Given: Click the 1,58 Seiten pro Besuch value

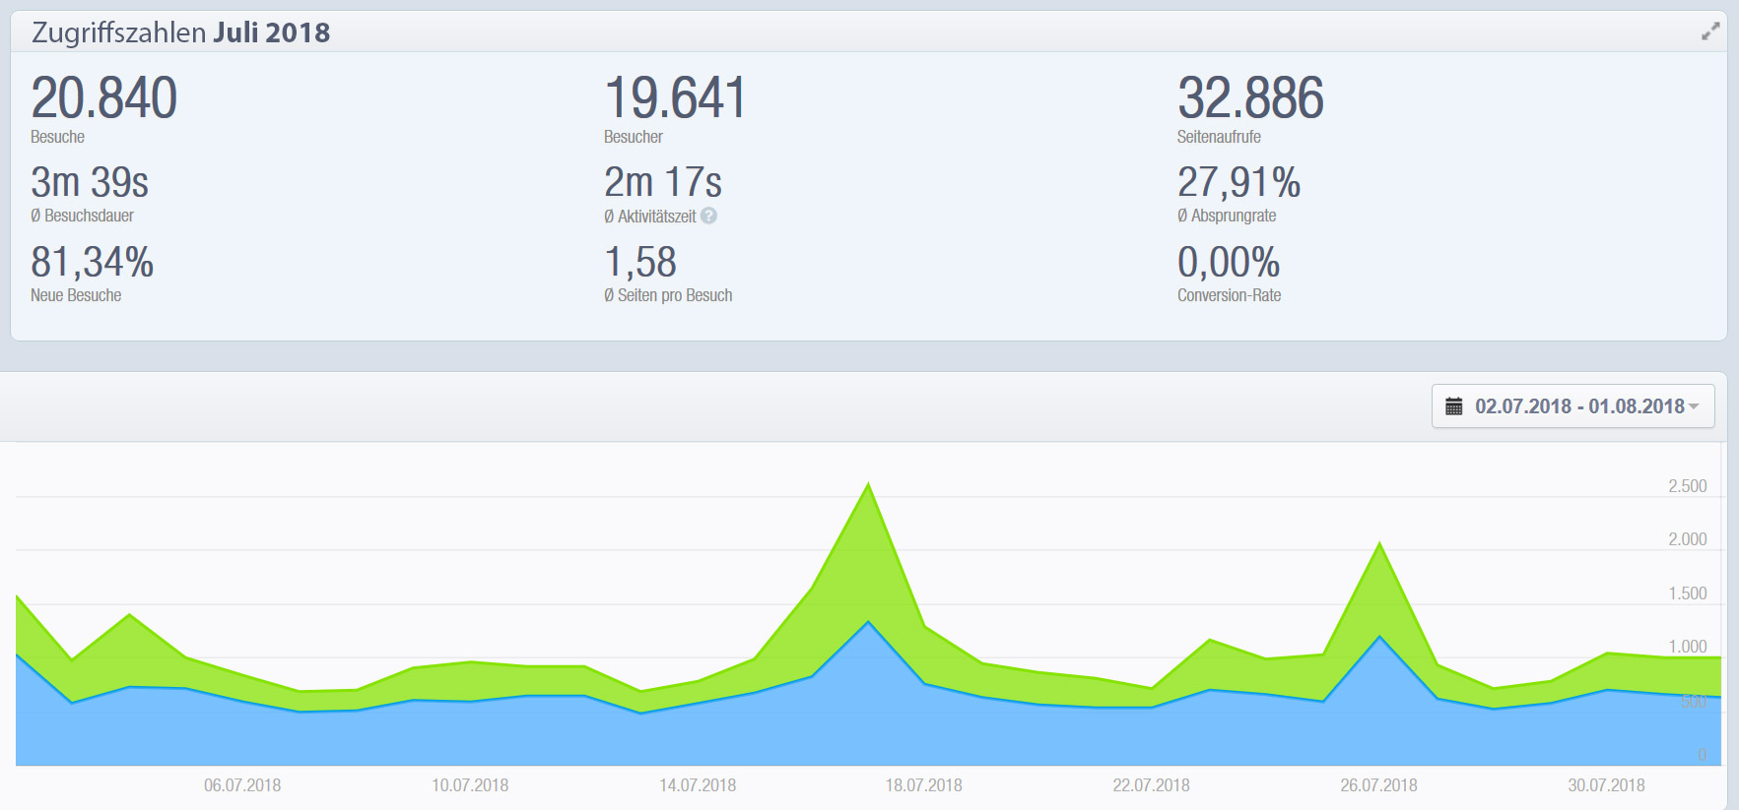Looking at the screenshot, I should click(640, 263).
